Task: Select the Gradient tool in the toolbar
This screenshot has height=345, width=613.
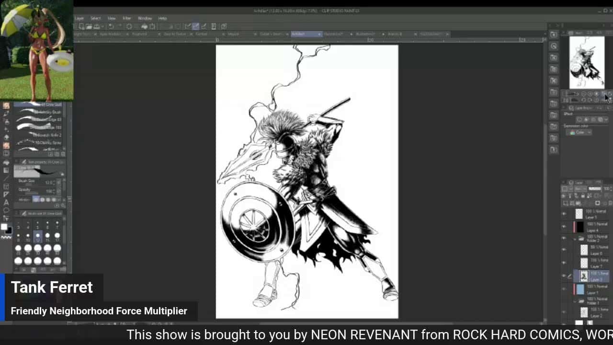Action: tap(6, 170)
